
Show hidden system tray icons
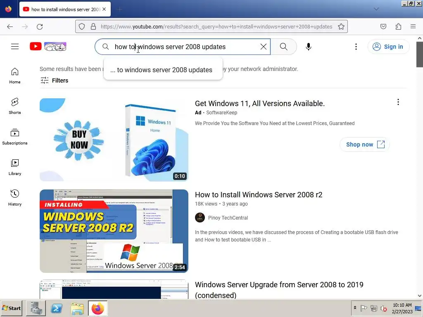click(x=355, y=308)
